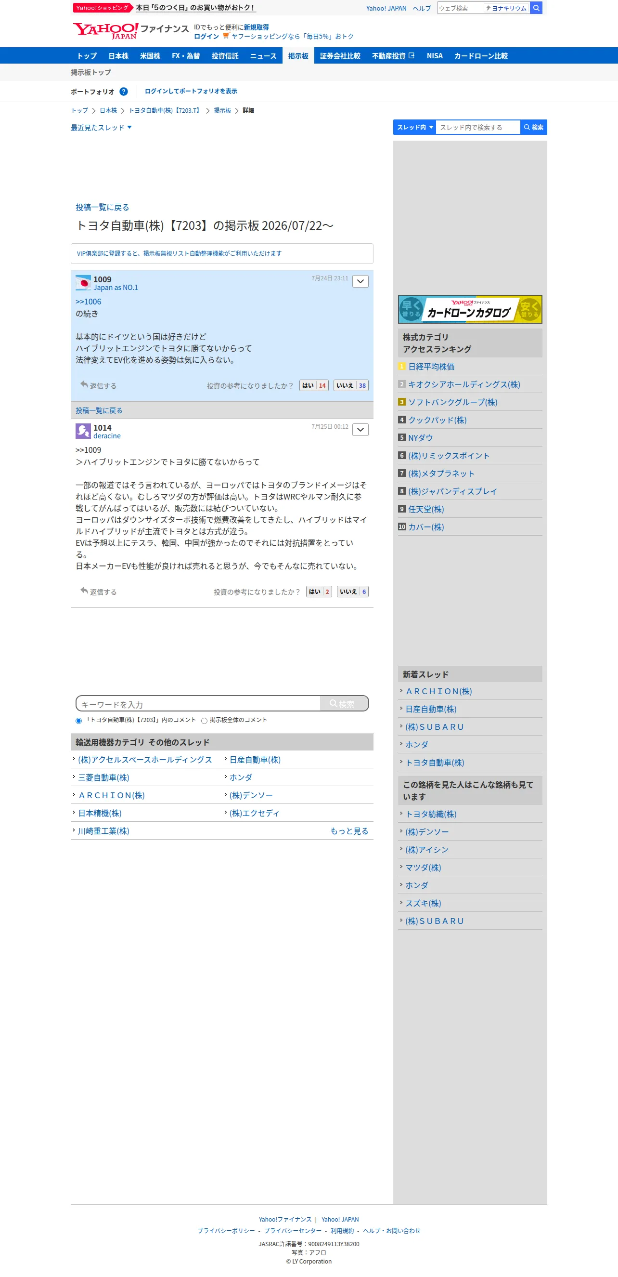Click the '新規取得' ID registration link

pyautogui.click(x=256, y=27)
